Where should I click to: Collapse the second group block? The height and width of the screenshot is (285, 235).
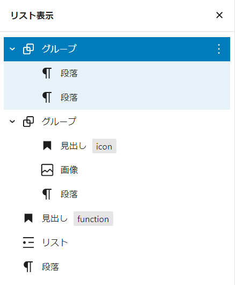pyautogui.click(x=12, y=122)
